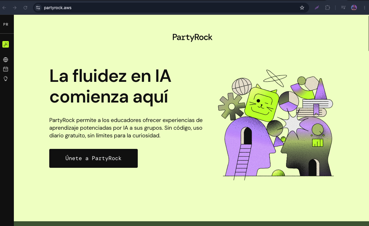Click the PR logo in the sidebar
This screenshot has height=226, width=369.
point(6,25)
